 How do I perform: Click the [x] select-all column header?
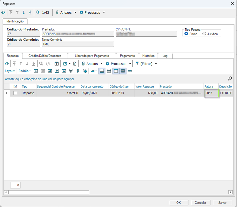click(15, 87)
